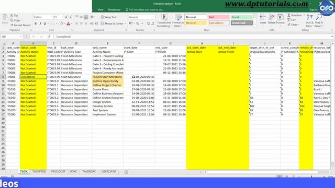
Task: Apply the Normal cell style
Action: [196, 17]
